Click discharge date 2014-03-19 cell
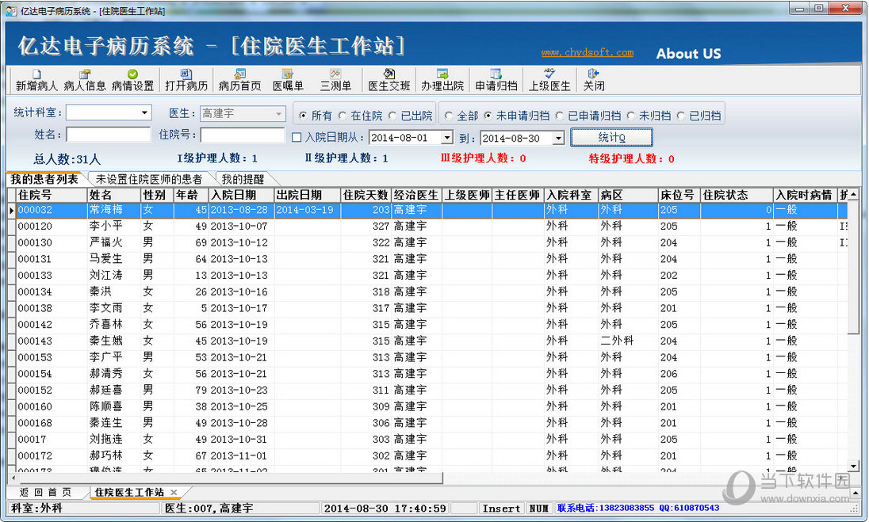The height and width of the screenshot is (522, 869). pyautogui.click(x=307, y=210)
